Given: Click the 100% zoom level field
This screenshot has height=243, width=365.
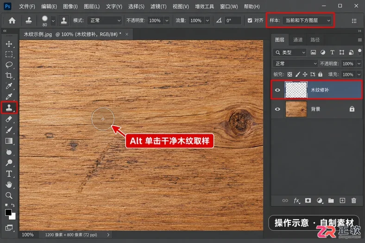Looking at the screenshot, I should [x=28, y=235].
